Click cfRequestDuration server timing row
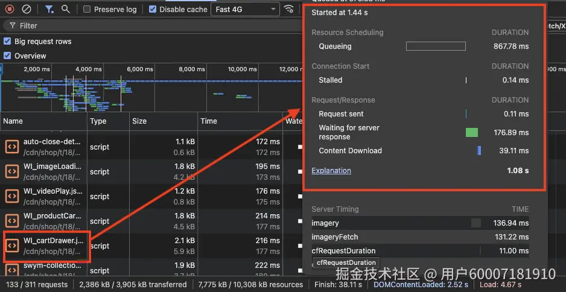The height and width of the screenshot is (292, 566). pyautogui.click(x=420, y=250)
